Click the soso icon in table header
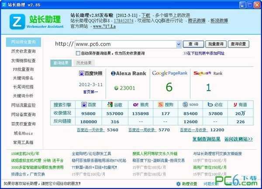Image resolution: width=262 pixels, height=189 pixels. 185,105
